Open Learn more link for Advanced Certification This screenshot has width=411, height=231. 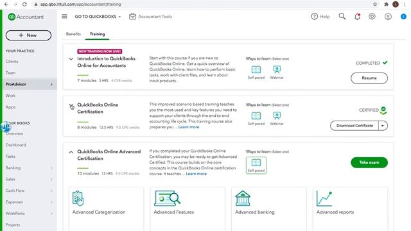197,174
